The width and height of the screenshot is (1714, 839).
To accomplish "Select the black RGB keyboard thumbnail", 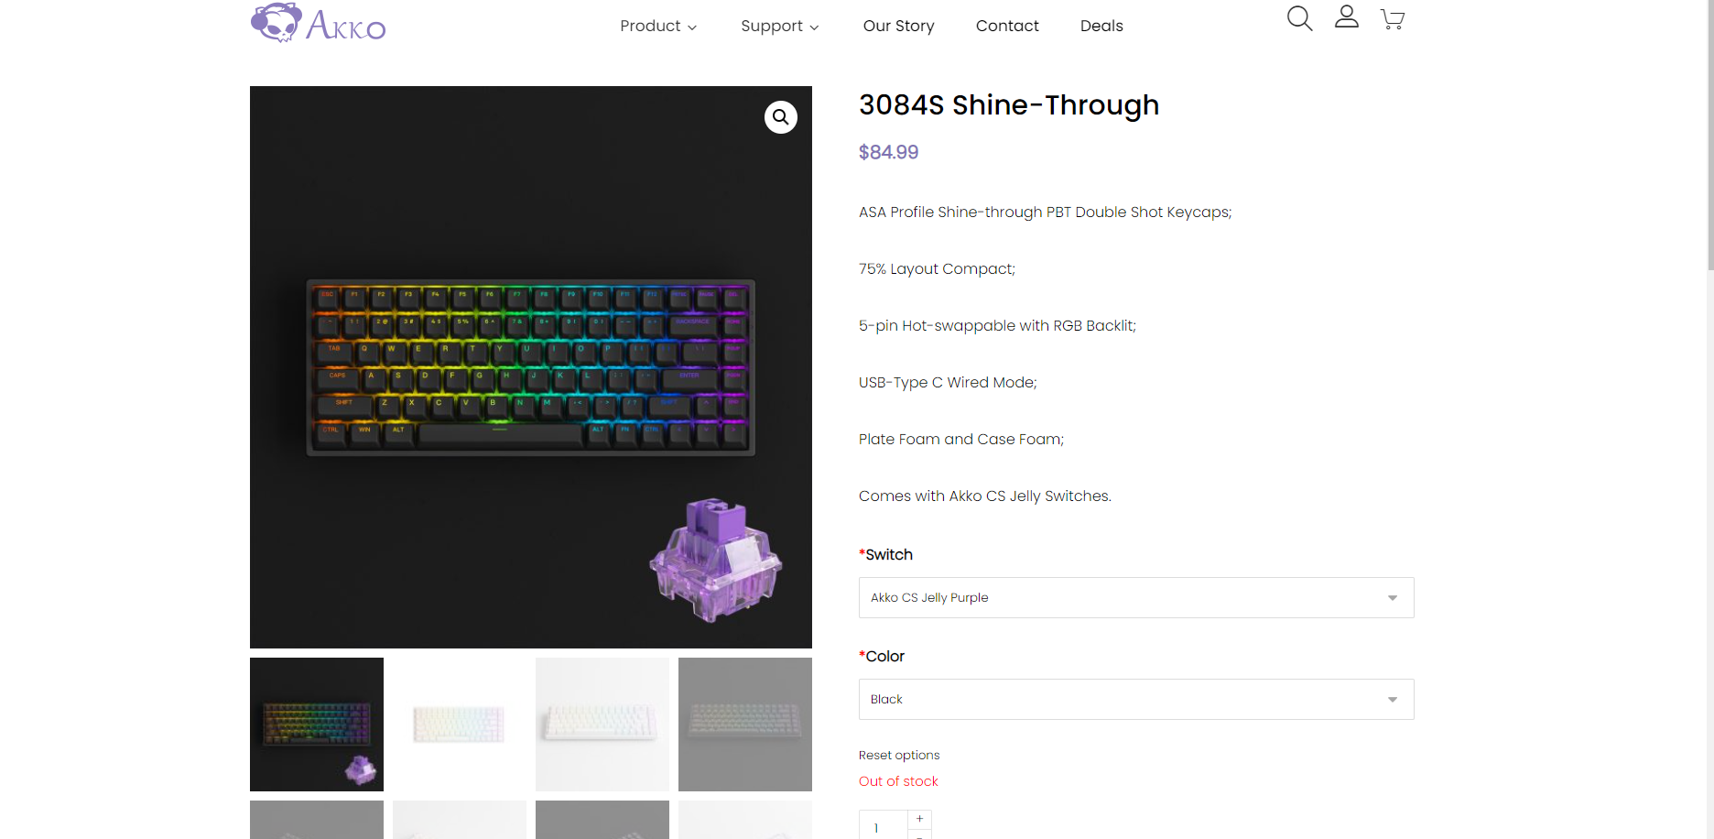I will tap(317, 725).
